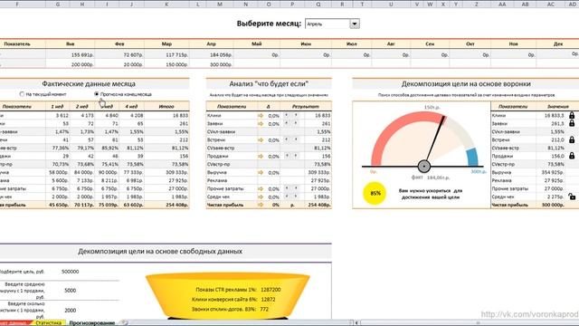Click the Значения column header
The width and height of the screenshot is (579, 326).
pos(558,107)
